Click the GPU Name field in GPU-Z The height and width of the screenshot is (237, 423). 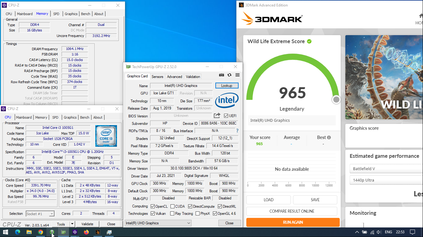tap(181, 86)
